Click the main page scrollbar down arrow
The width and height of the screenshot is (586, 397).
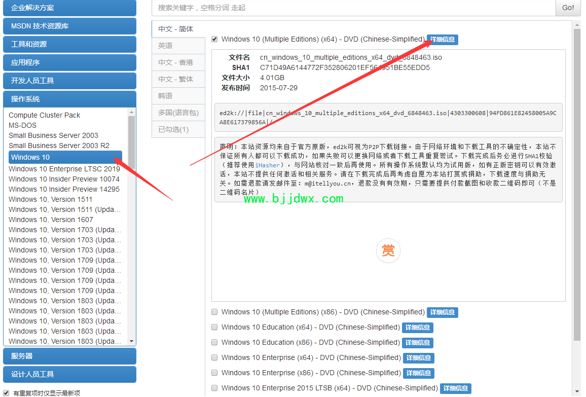click(x=577, y=392)
